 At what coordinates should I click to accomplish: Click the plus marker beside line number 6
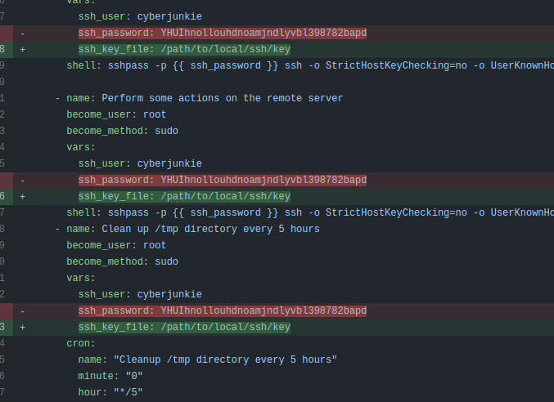point(22,197)
